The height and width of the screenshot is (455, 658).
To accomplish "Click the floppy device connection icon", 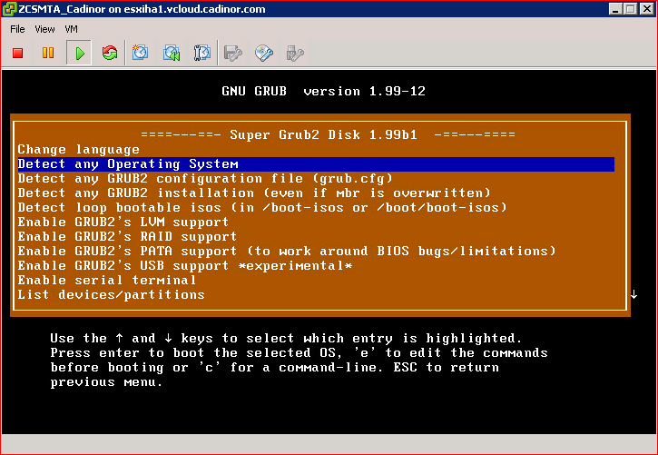I will pos(233,53).
